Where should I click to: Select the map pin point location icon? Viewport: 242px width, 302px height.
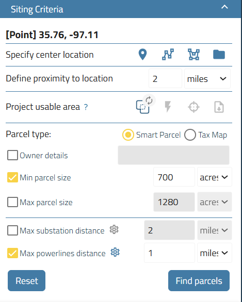point(143,55)
